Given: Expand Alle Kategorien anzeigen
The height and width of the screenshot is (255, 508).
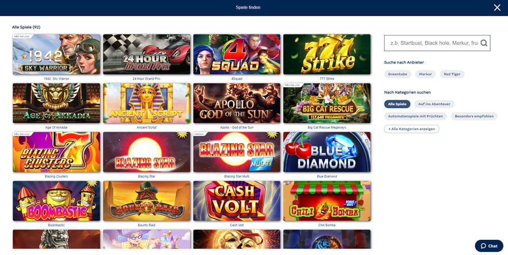Looking at the screenshot, I should coord(411,129).
